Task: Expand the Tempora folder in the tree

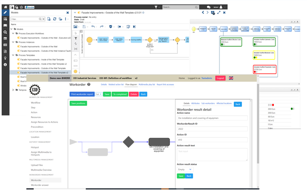Action: [13, 90]
